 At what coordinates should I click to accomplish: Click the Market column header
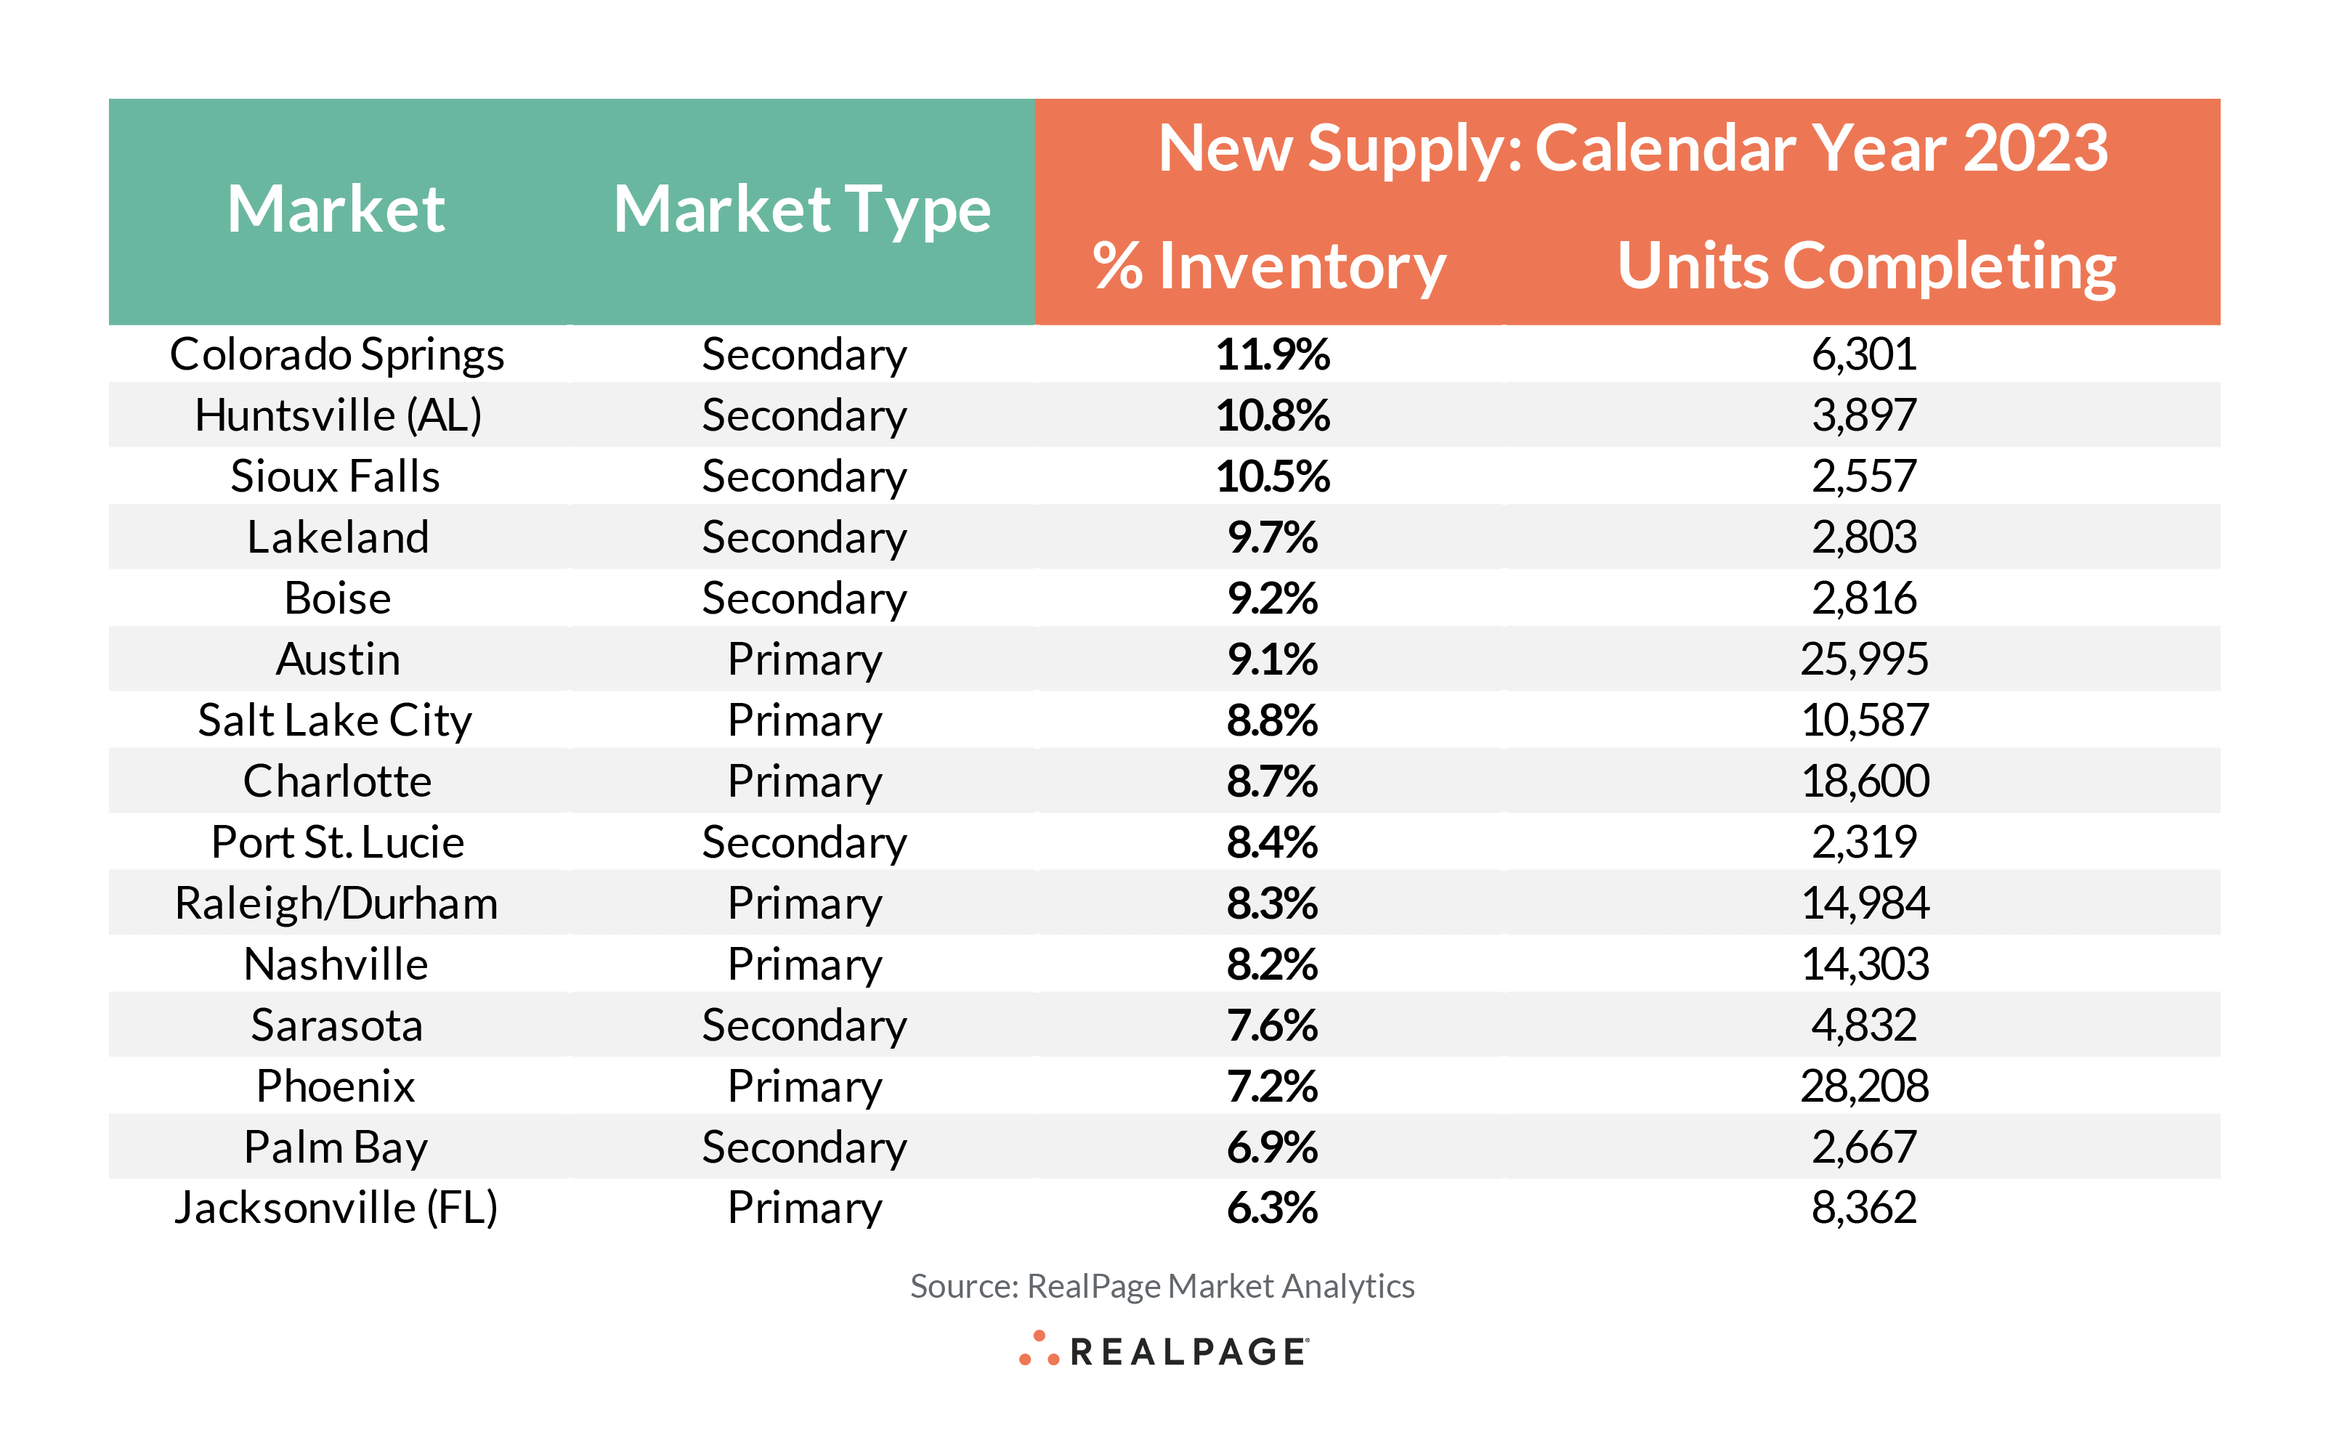coord(336,209)
